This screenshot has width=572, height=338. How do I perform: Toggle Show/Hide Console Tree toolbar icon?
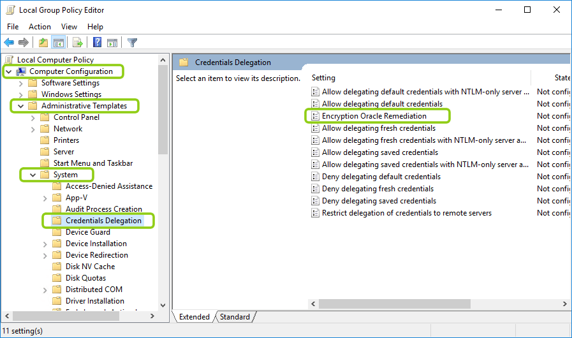tap(58, 43)
